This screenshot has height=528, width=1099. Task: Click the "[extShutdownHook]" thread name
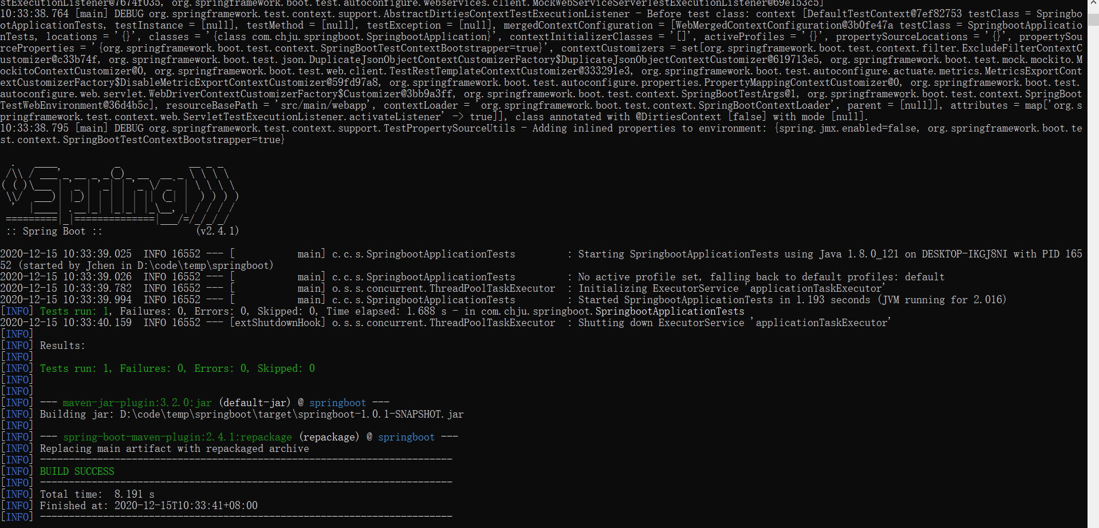pyautogui.click(x=278, y=323)
